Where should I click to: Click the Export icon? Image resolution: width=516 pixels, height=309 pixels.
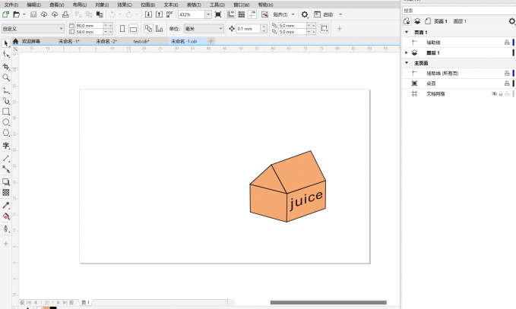159,14
